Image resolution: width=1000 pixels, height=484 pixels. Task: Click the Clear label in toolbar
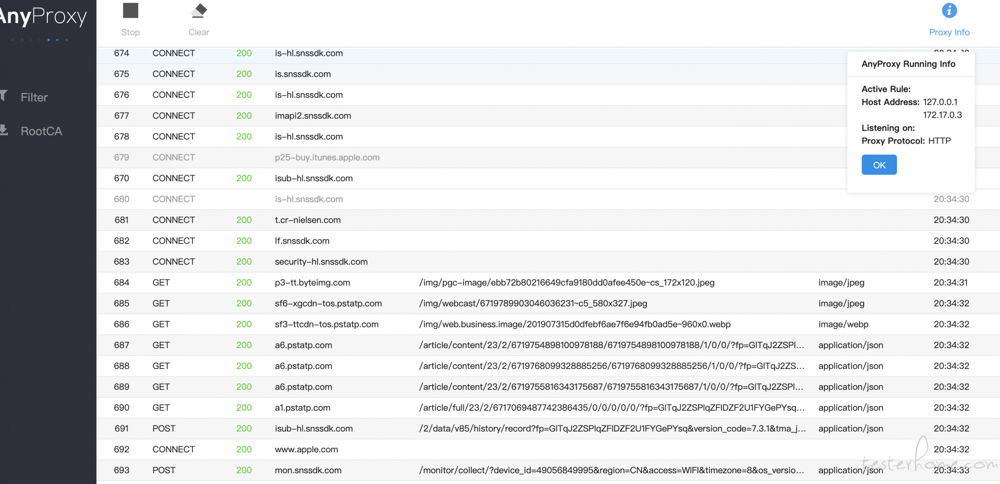[x=199, y=32]
